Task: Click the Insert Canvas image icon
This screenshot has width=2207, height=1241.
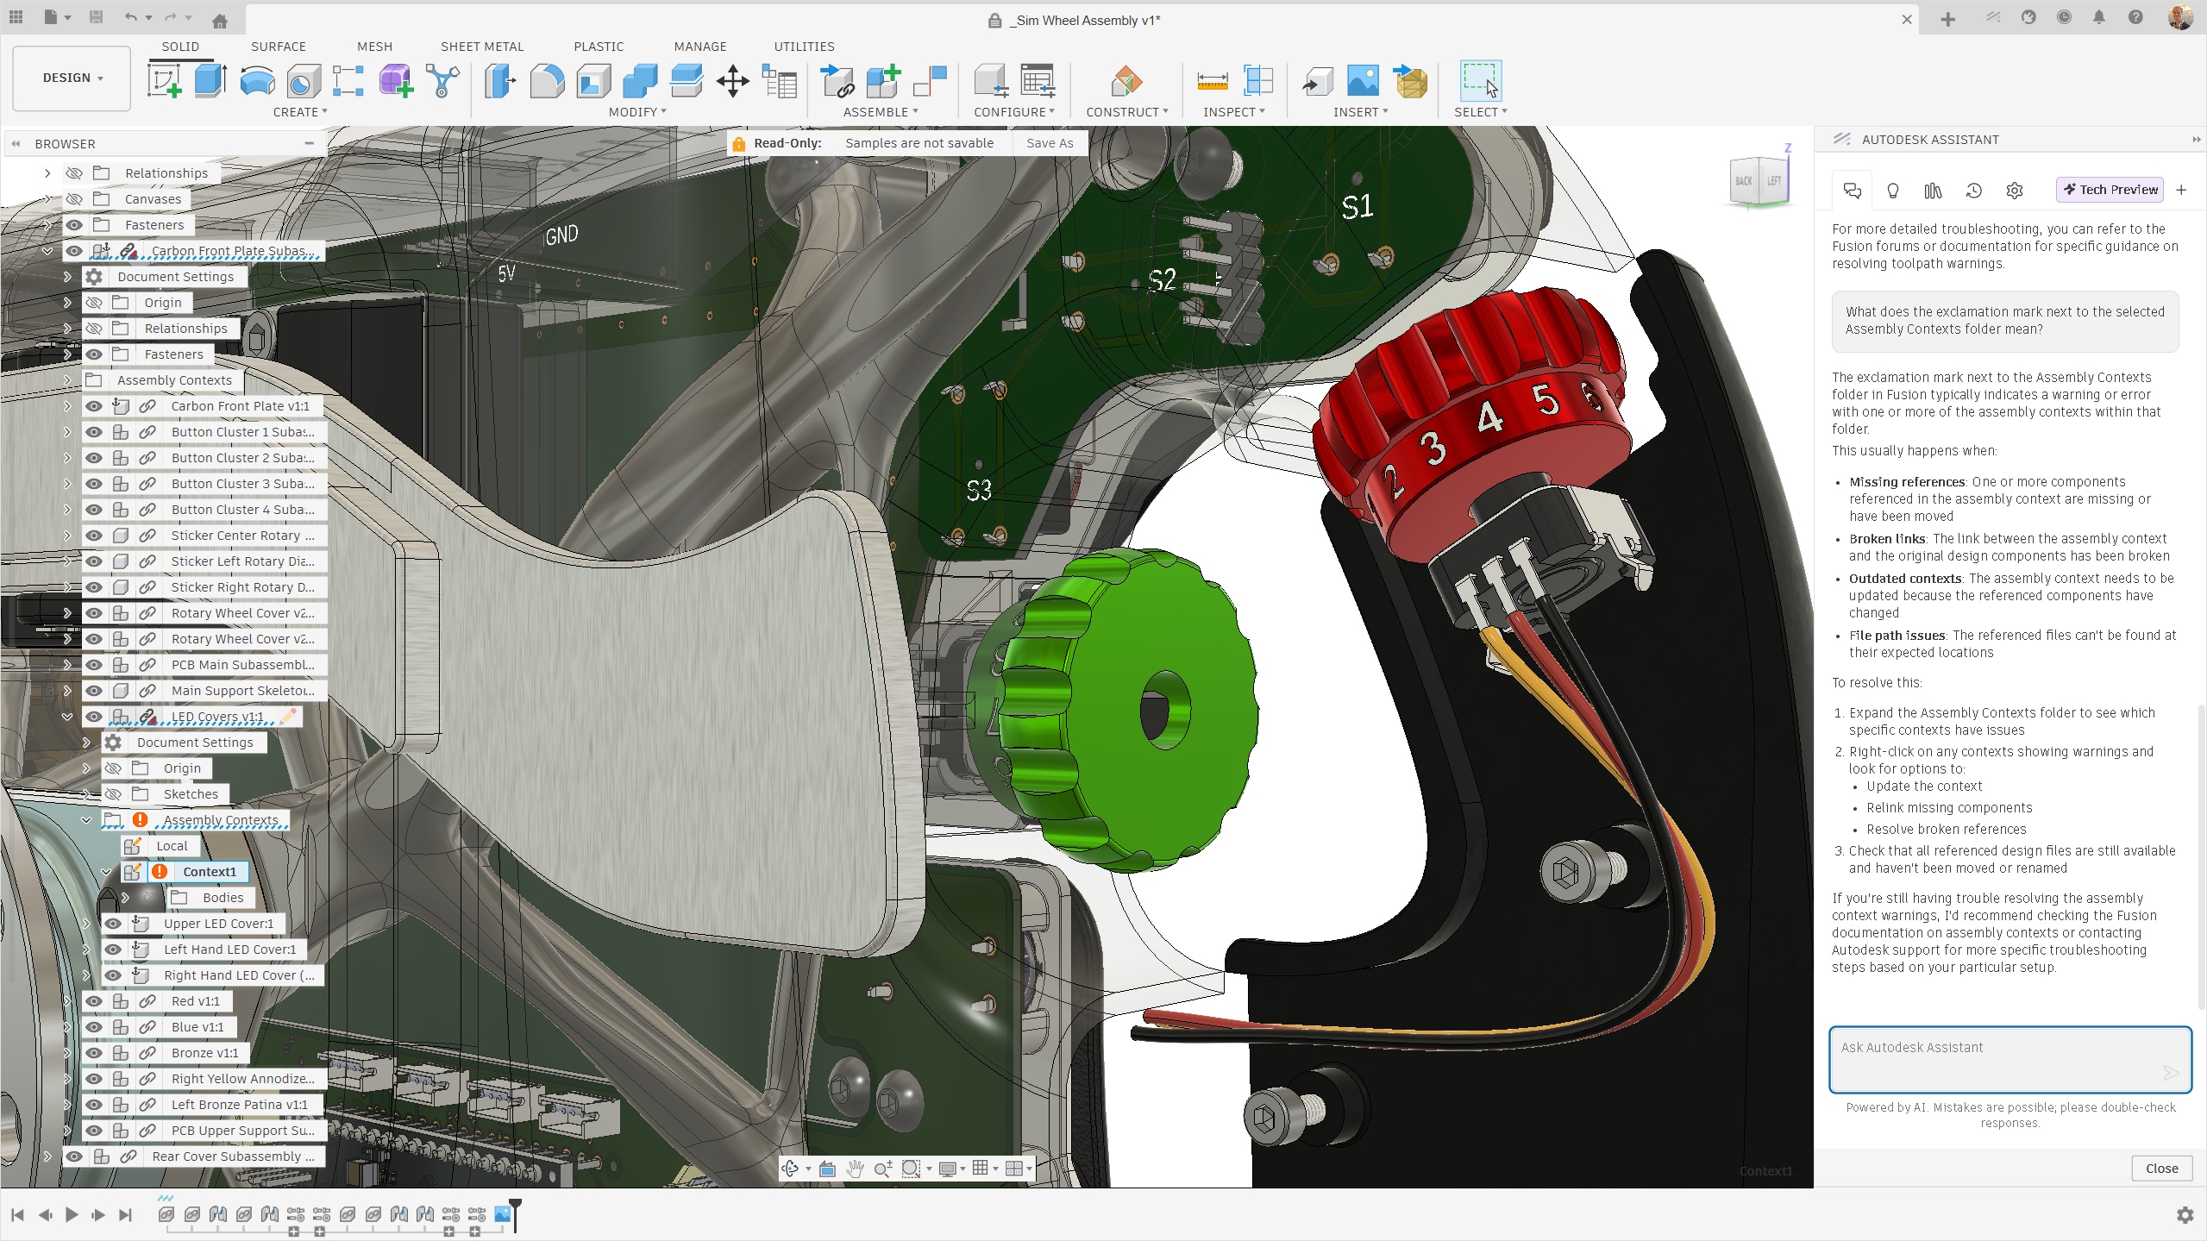Action: (1363, 82)
